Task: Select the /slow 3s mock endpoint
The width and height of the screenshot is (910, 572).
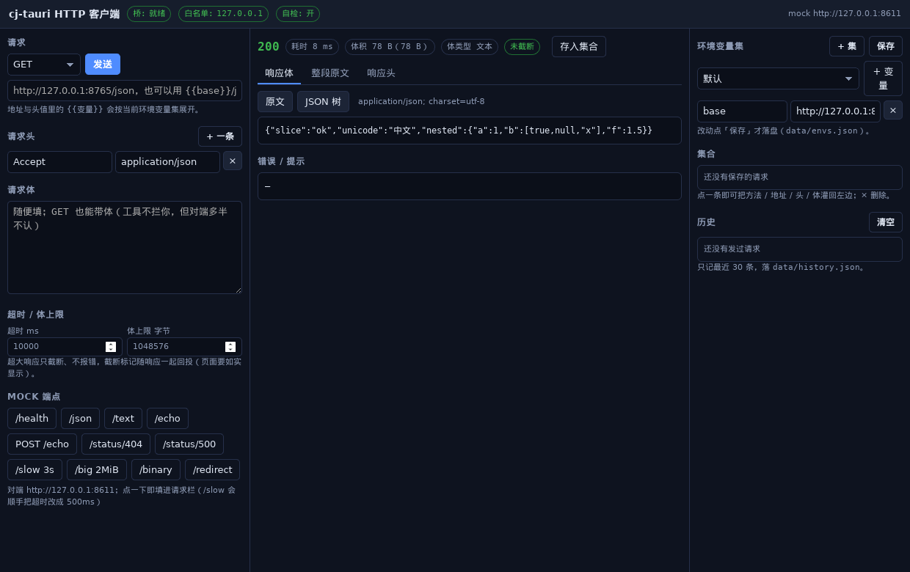Action: (35, 470)
